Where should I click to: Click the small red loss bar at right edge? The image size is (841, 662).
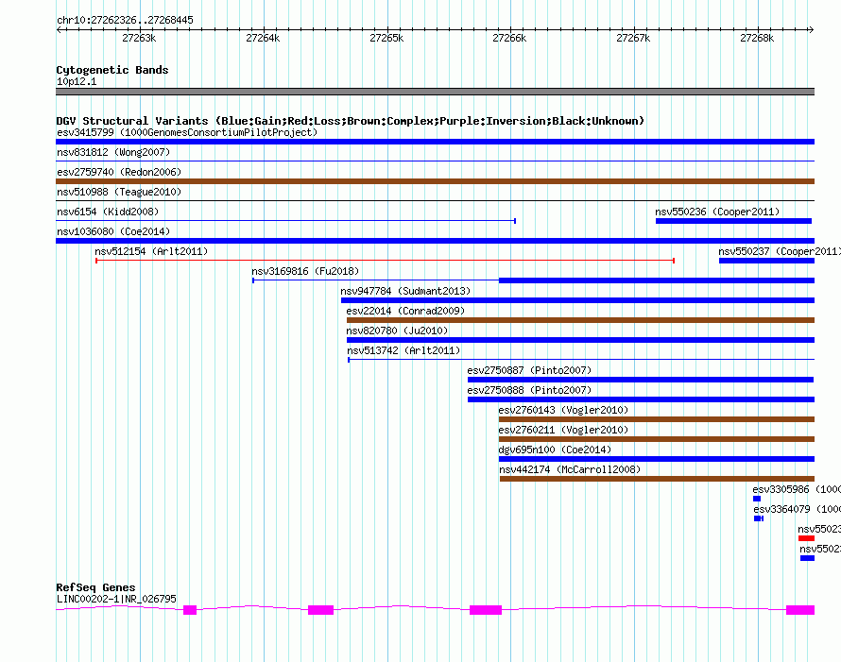click(806, 538)
